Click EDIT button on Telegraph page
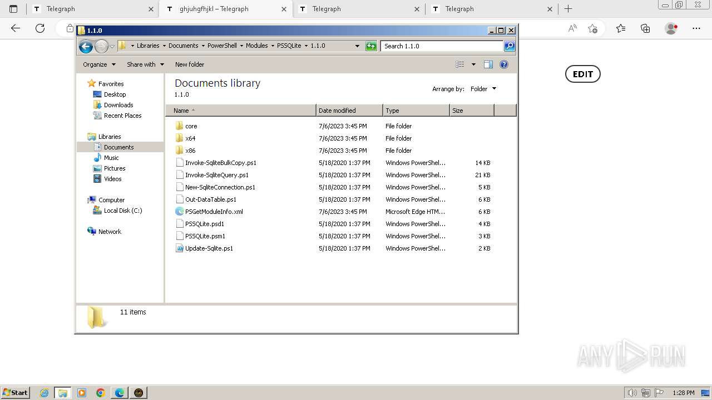 point(583,74)
